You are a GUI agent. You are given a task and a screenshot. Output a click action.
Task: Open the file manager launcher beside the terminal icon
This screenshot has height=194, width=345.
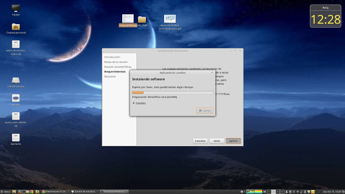[28, 192]
